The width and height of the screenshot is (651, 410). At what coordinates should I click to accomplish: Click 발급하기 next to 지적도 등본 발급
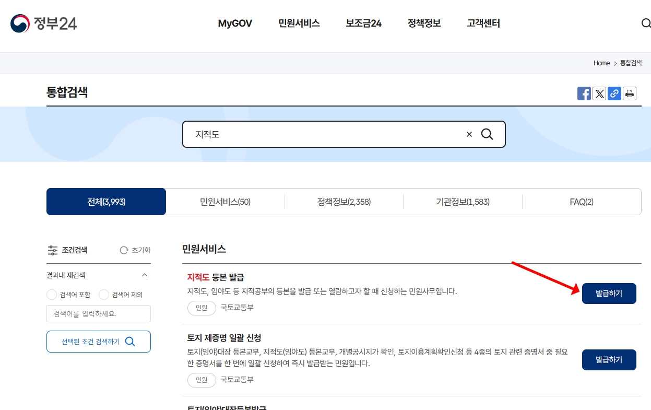pos(609,294)
